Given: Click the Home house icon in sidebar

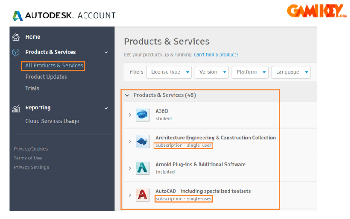Looking at the screenshot, I should (x=16, y=37).
